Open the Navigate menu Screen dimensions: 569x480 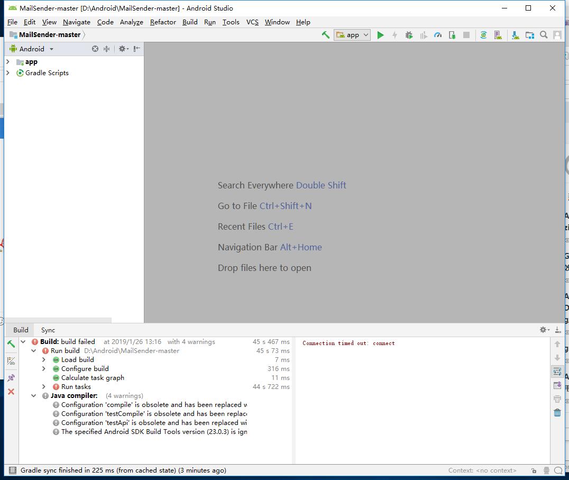[77, 22]
